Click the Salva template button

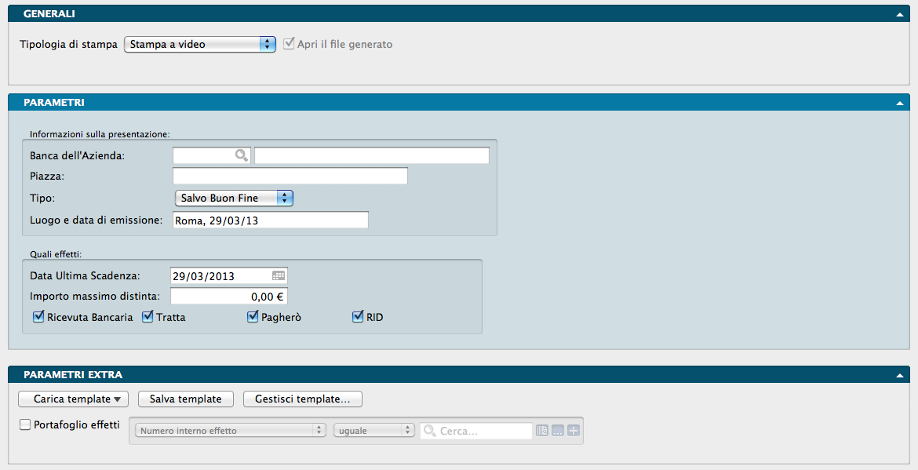point(186,399)
